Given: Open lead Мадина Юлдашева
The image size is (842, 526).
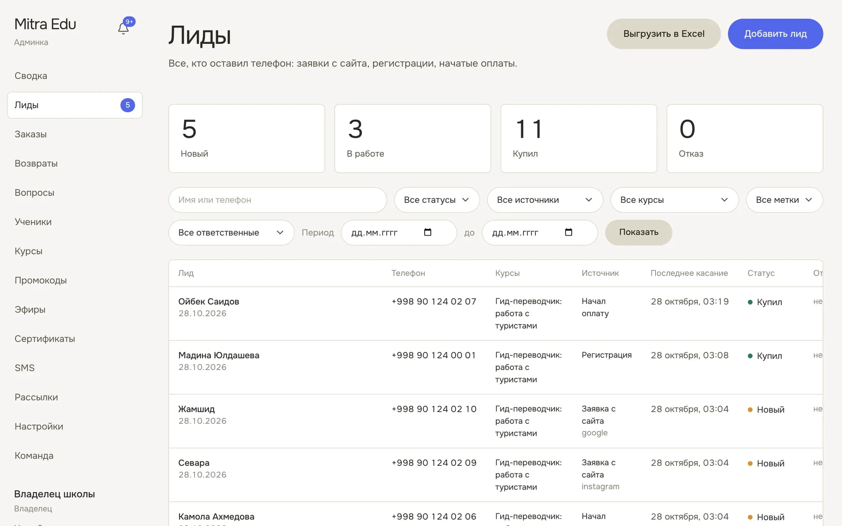Looking at the screenshot, I should [218, 356].
